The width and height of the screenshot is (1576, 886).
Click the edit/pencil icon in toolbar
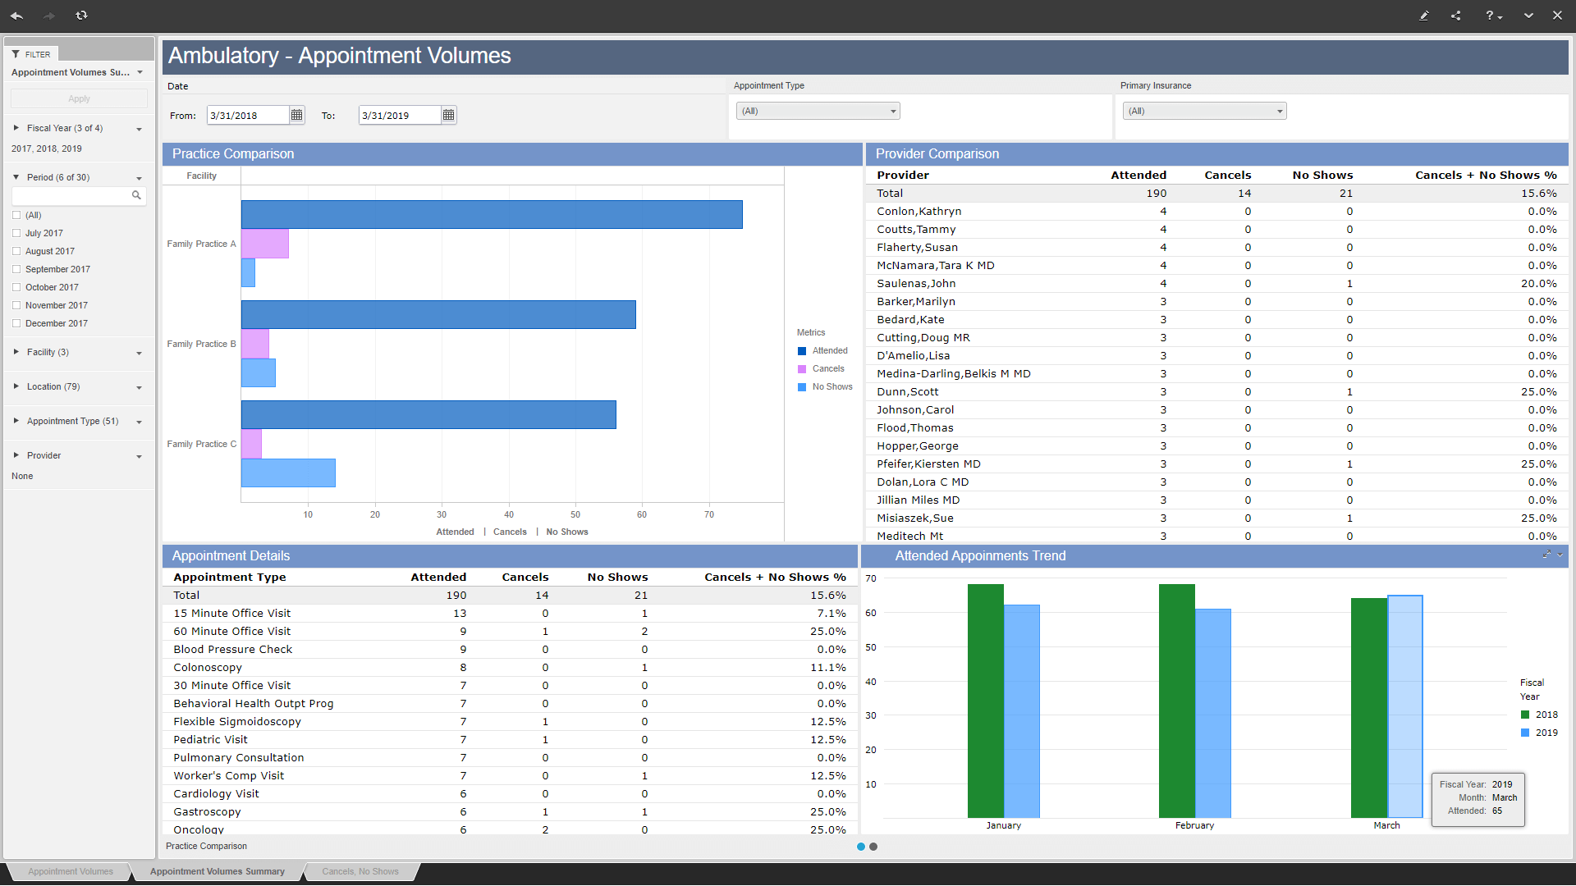click(x=1424, y=15)
